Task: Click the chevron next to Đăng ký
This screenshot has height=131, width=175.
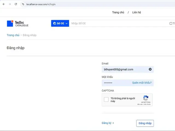Action: (x=113, y=123)
